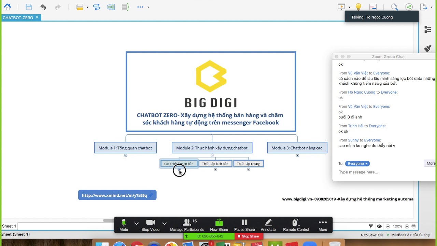This screenshot has height=246, width=437.
Task: Switch to CHATBOT-ZERO tab
Action: 18,18
